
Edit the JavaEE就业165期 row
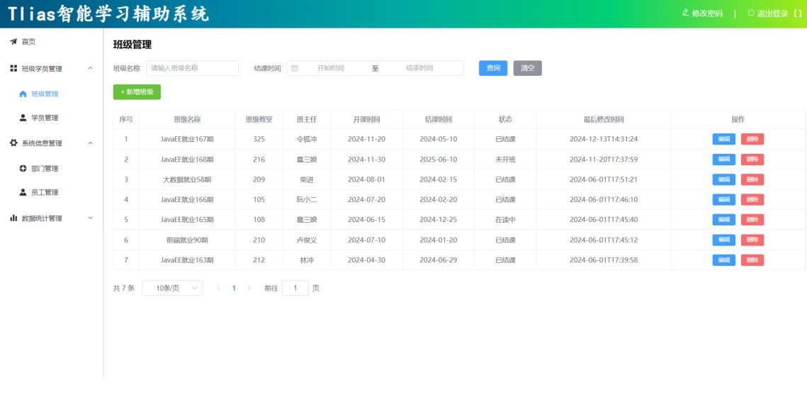[723, 219]
